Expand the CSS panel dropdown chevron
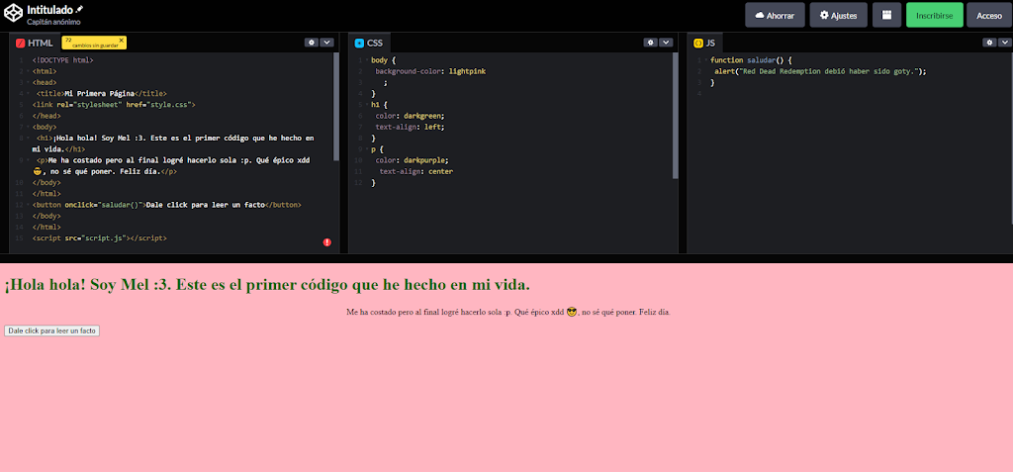The image size is (1013, 472). [x=666, y=43]
